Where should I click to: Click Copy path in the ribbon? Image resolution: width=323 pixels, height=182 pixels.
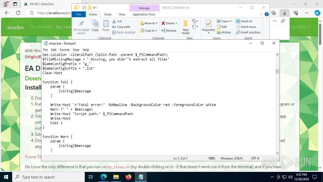121,27
